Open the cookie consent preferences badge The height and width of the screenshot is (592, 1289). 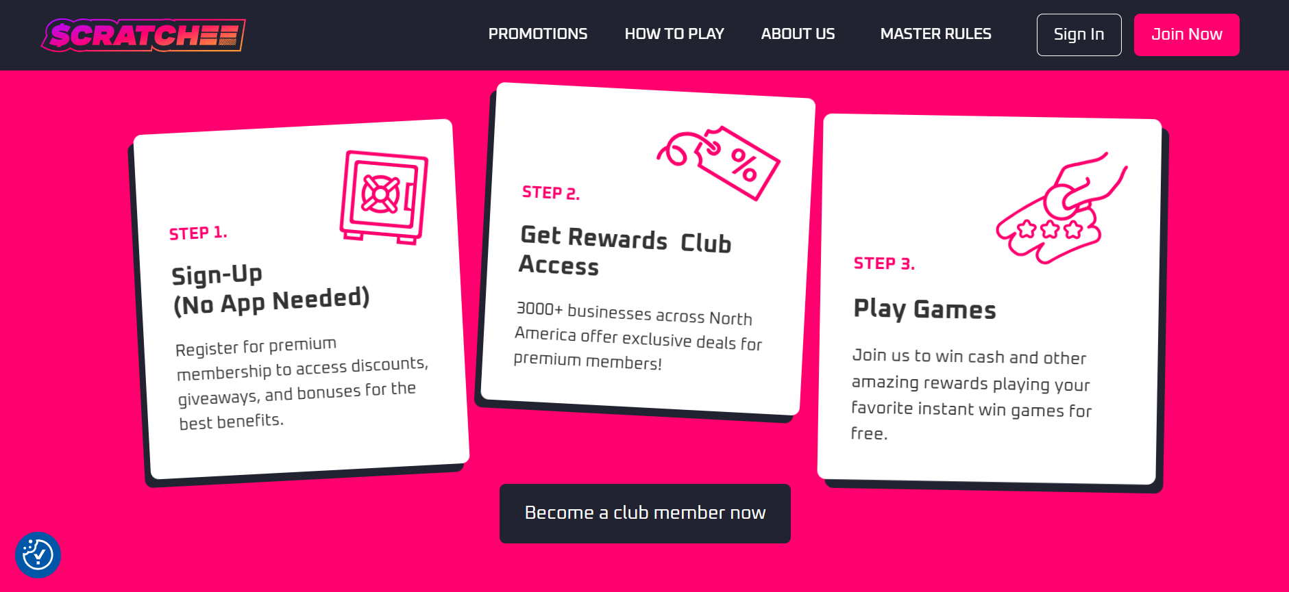(38, 554)
